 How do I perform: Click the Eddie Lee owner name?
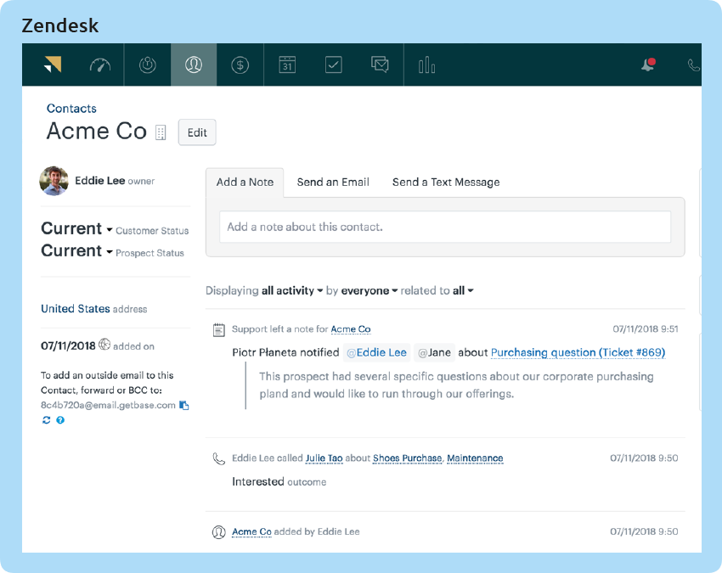(x=100, y=181)
